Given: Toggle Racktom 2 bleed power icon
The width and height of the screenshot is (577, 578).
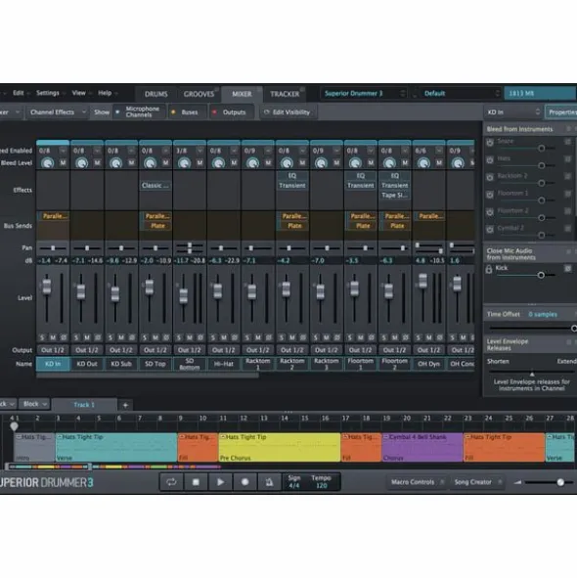Looking at the screenshot, I should coord(490,177).
